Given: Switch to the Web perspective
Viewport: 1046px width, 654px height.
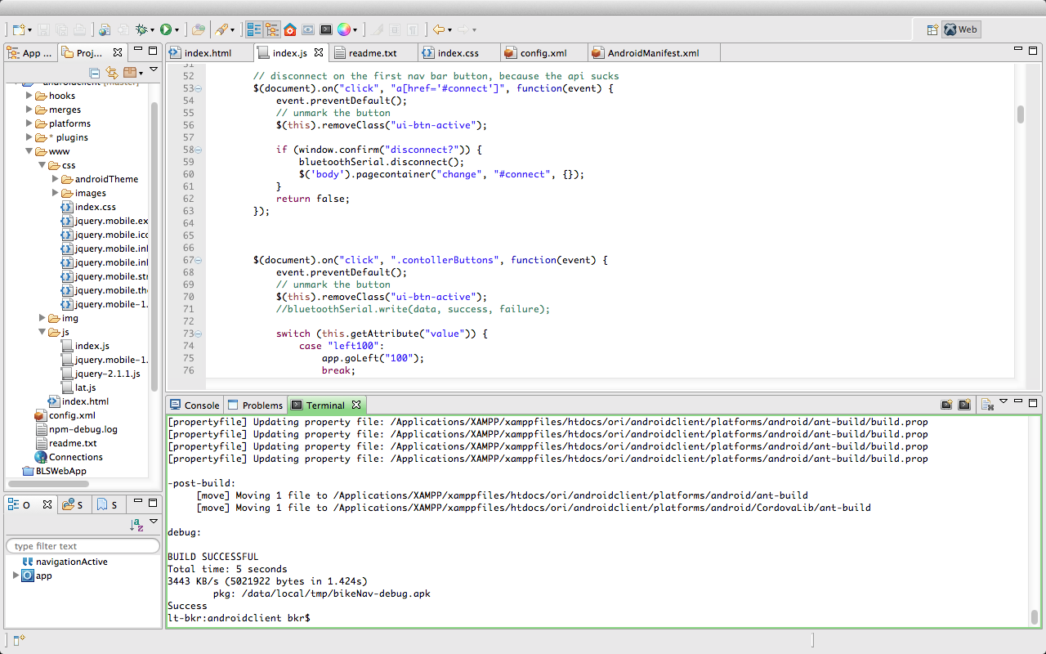Looking at the screenshot, I should [961, 29].
